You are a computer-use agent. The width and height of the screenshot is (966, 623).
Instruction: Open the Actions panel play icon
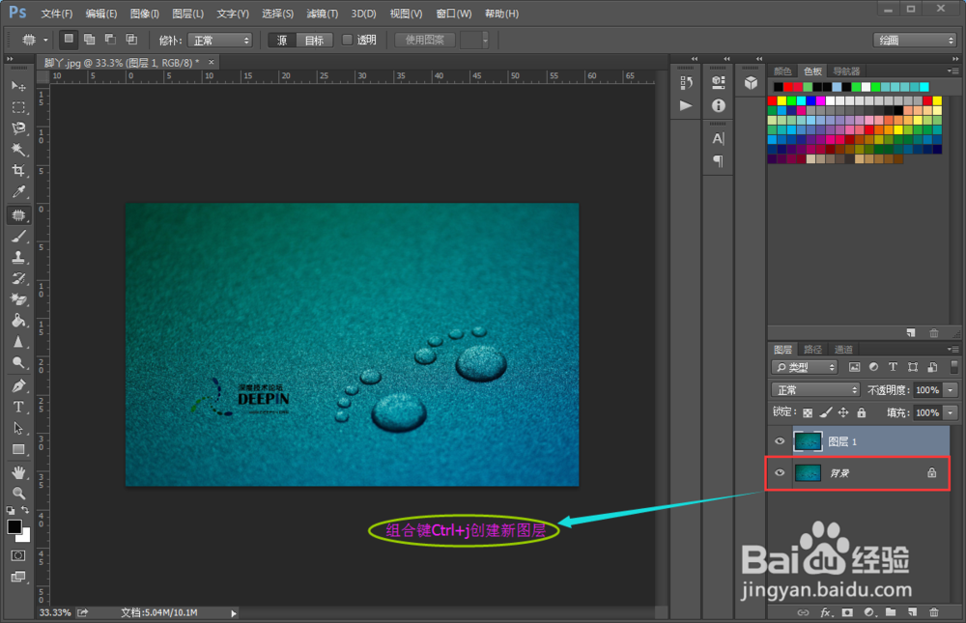686,105
